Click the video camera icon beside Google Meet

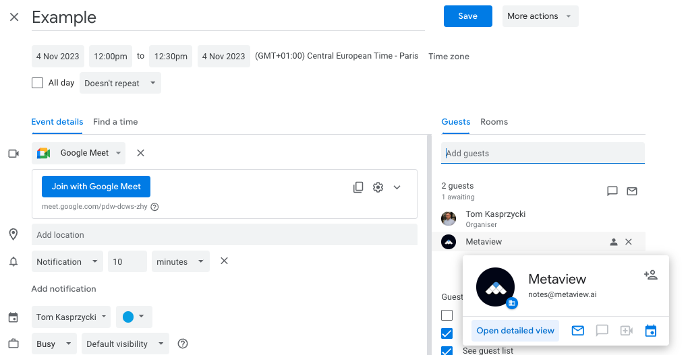[x=13, y=154]
